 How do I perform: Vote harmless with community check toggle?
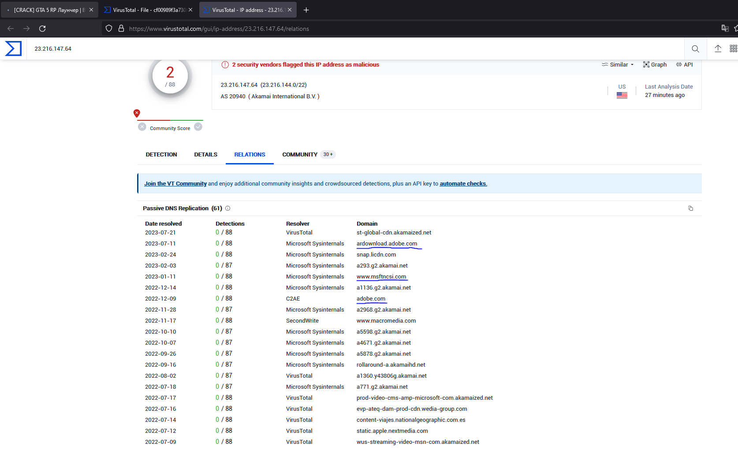point(198,127)
